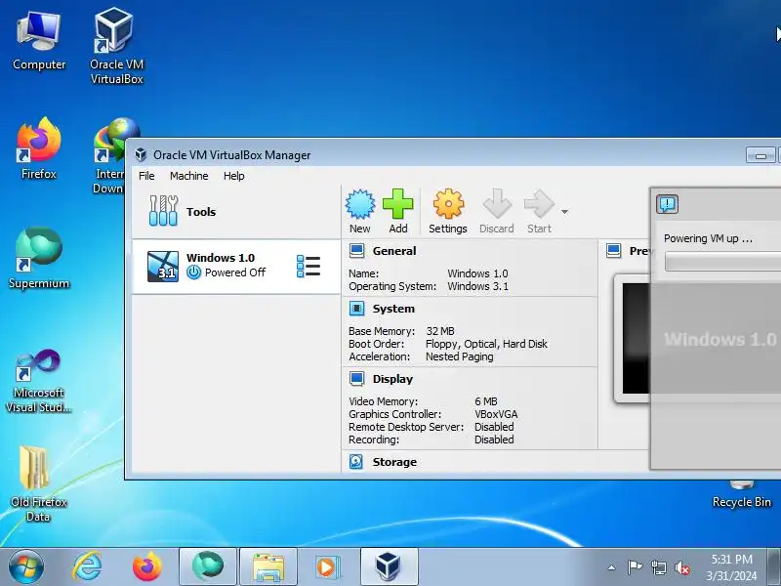Launch Internet Explorer from the taskbar
Screen dimensions: 781x586
[87, 566]
